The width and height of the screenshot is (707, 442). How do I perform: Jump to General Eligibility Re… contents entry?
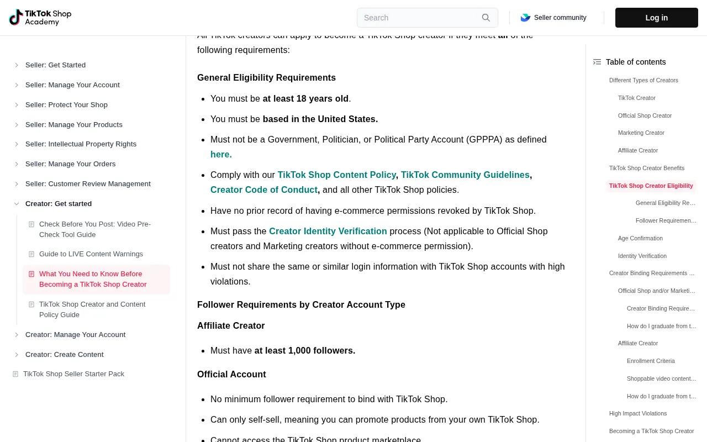pyautogui.click(x=666, y=203)
